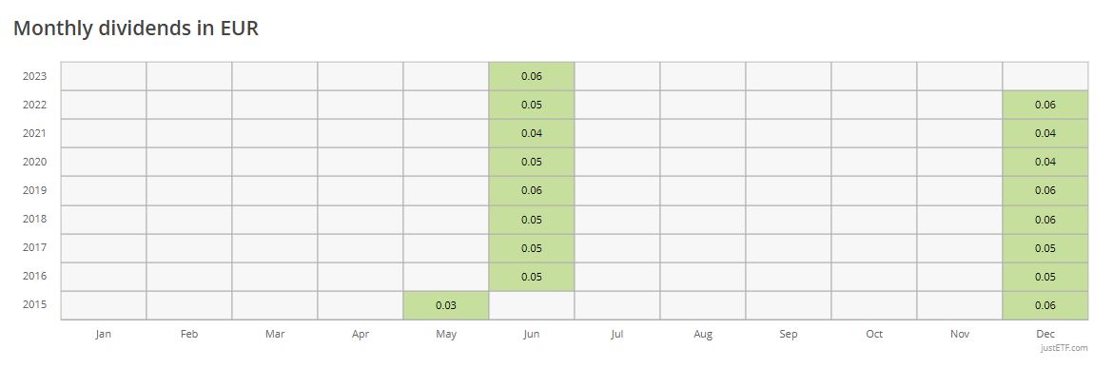Screen dimensions: 1113x368
Task: Select the 2019 year label
Action: point(35,191)
